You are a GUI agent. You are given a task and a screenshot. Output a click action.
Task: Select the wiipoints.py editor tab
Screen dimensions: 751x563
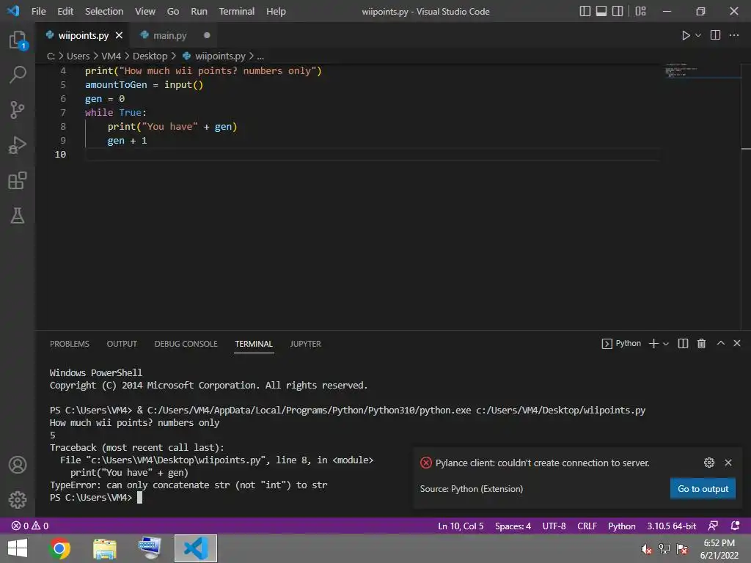84,35
